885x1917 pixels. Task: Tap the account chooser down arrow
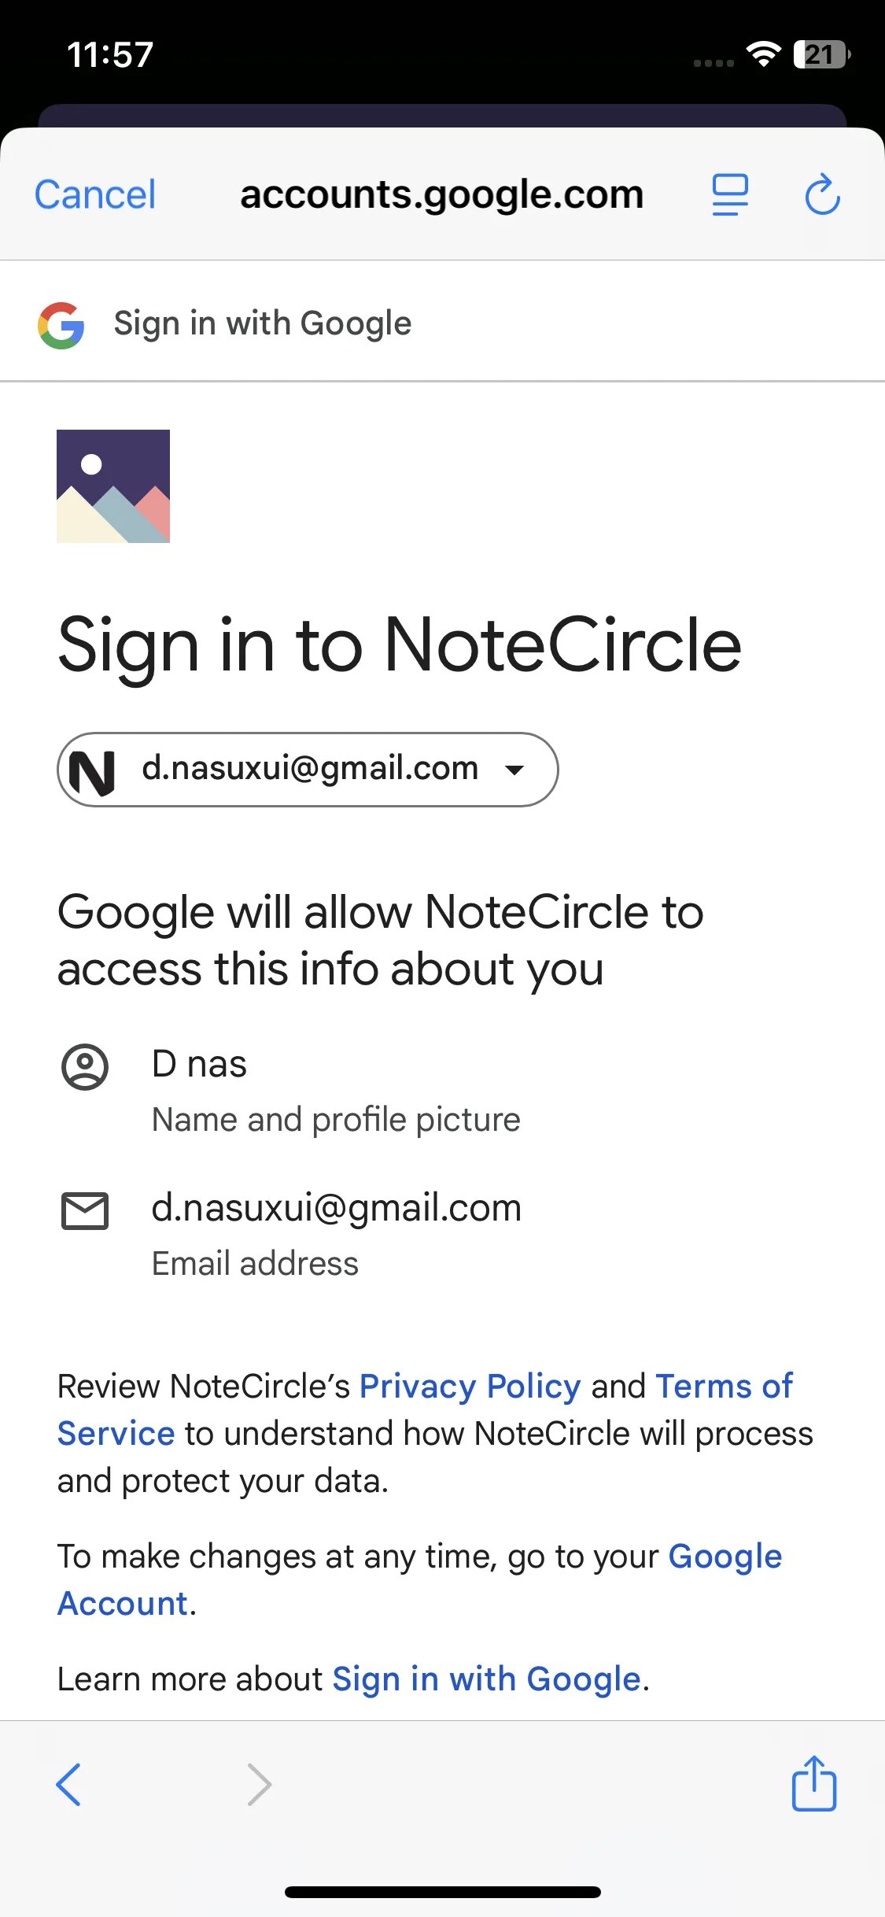(515, 770)
